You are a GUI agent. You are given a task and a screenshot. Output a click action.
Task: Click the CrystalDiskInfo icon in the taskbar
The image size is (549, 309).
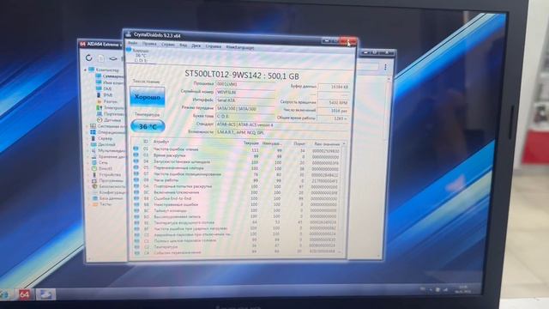[x=45, y=294]
